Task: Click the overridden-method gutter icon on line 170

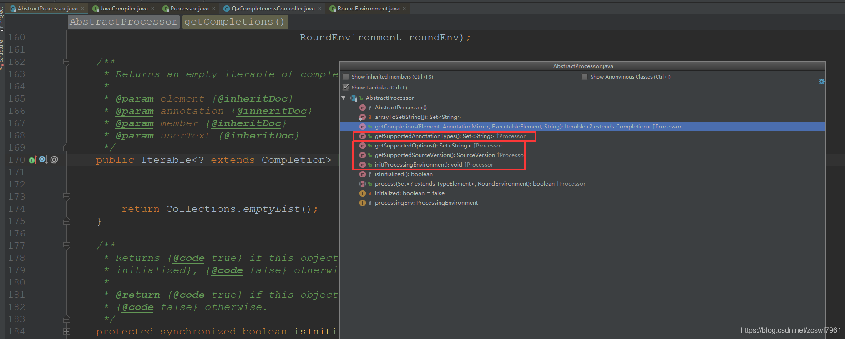Action: (x=43, y=160)
